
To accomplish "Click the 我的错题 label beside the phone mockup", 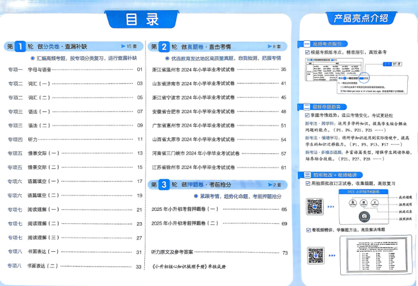I will coord(405,197).
